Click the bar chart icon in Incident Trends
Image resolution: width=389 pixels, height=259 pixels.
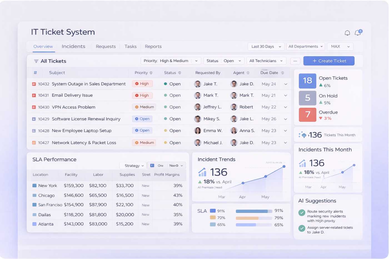pyautogui.click(x=202, y=172)
